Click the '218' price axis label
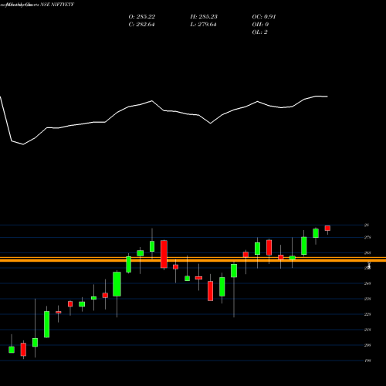This screenshot has height=386, width=386. (367, 330)
